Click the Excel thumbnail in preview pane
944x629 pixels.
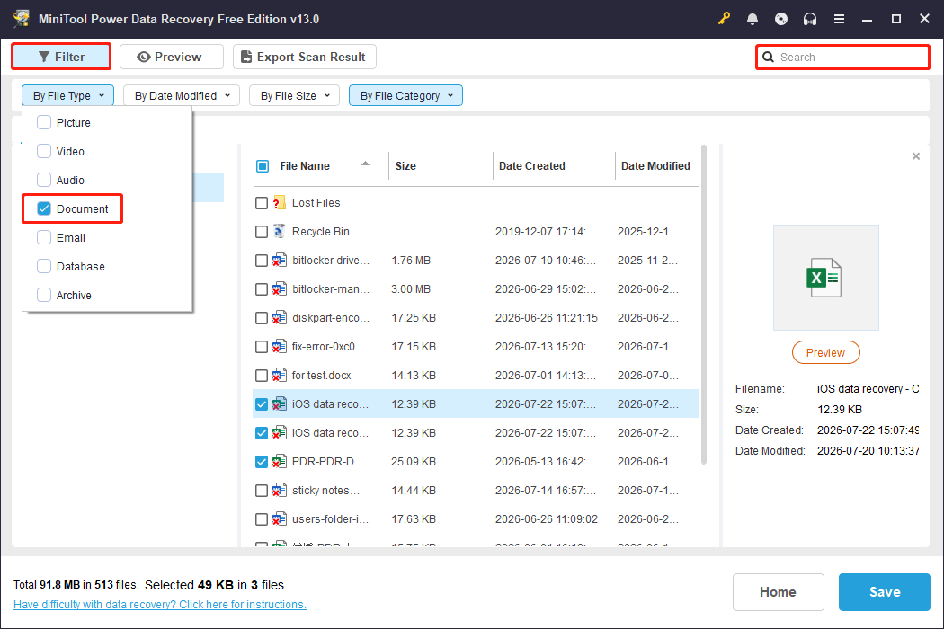click(825, 278)
